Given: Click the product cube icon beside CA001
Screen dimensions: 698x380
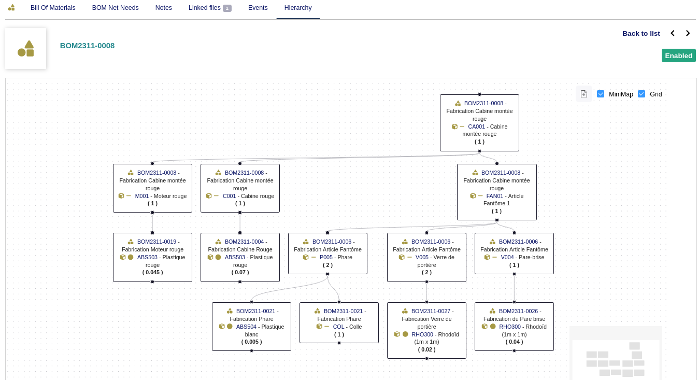Looking at the screenshot, I should tap(454, 126).
